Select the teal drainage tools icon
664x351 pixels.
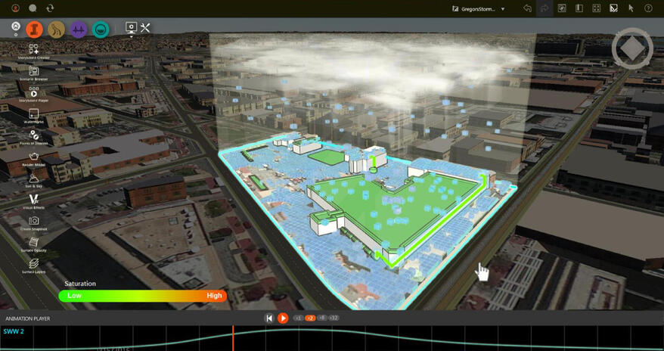(x=100, y=30)
